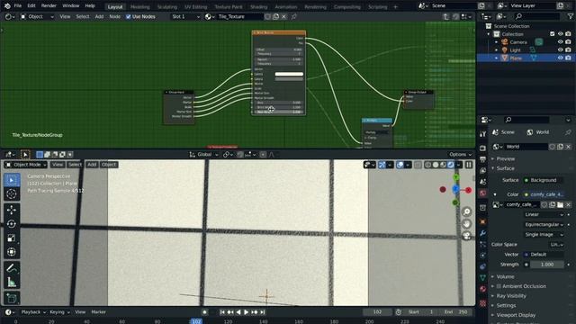Jump to the timeline start frame

[222, 312]
